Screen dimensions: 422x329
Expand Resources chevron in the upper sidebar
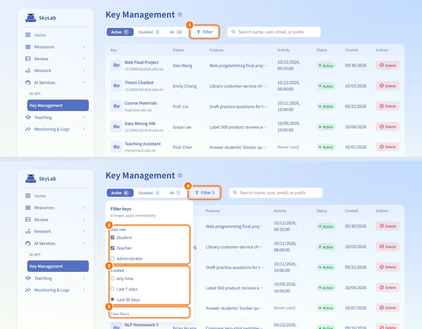click(84, 47)
